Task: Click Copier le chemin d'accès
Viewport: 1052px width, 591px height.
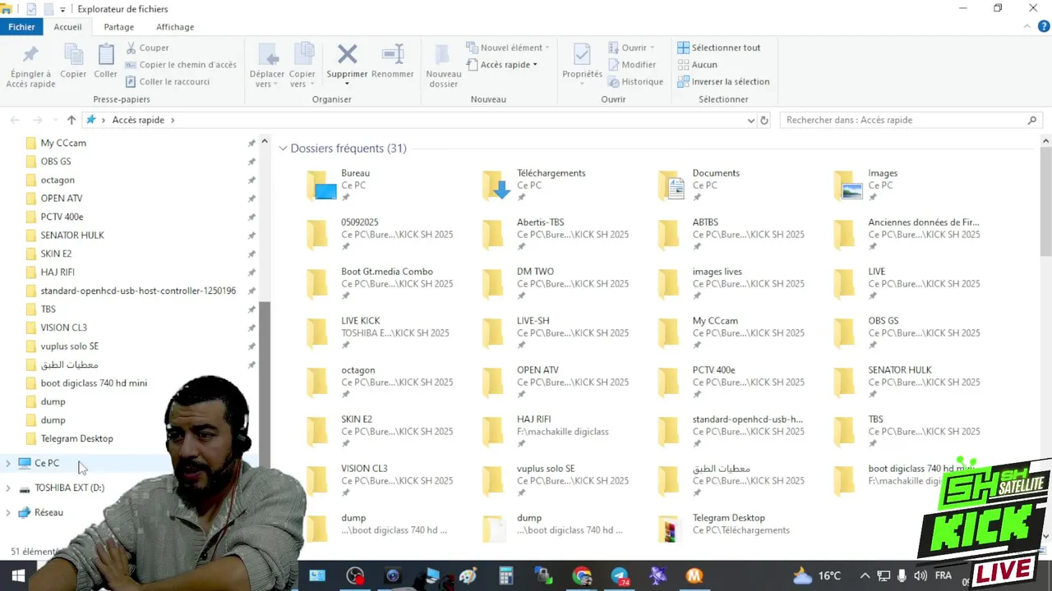Action: click(x=181, y=65)
